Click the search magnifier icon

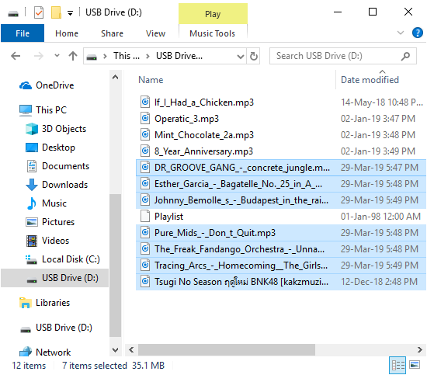pos(405,56)
